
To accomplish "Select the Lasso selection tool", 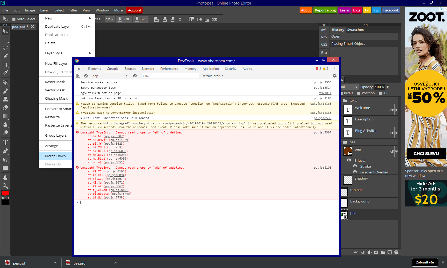I will [5, 48].
